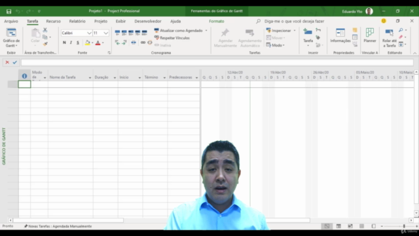Screen dimensions: 419x236
Task: Click the smiley feedback icon
Action: click(384, 21)
